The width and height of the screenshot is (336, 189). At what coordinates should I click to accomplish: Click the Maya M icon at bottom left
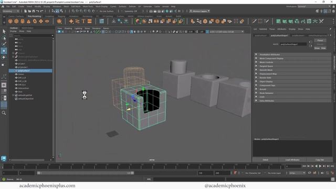coord(4,159)
